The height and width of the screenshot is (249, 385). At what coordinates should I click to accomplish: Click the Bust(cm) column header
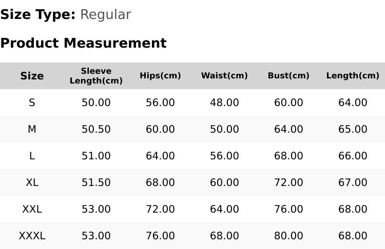pos(288,75)
